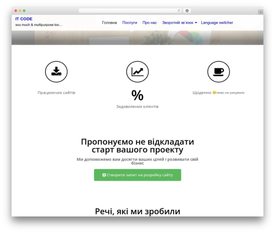Open the Language switcher menu
275x233 pixels.
click(217, 23)
